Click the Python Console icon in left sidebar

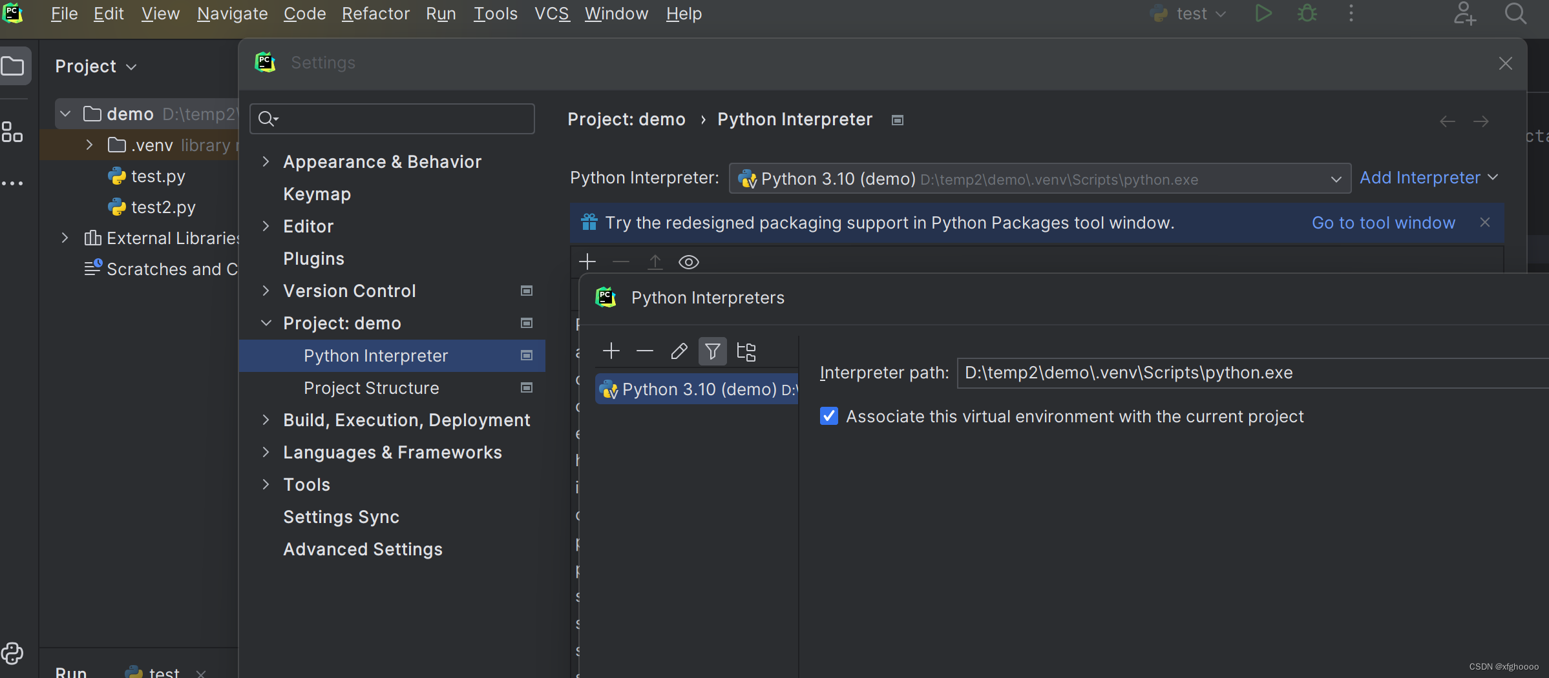click(x=12, y=654)
